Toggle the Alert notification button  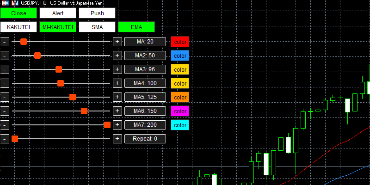[x=58, y=13]
